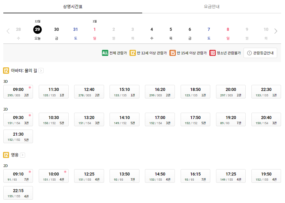
Task: Go to previous dates with the left arrow
Action: point(8,31)
